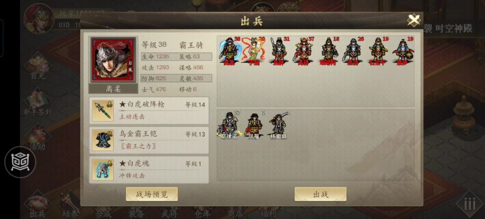
Task: Open the 乌金霸王铠 armor icon
Action: click(x=103, y=140)
